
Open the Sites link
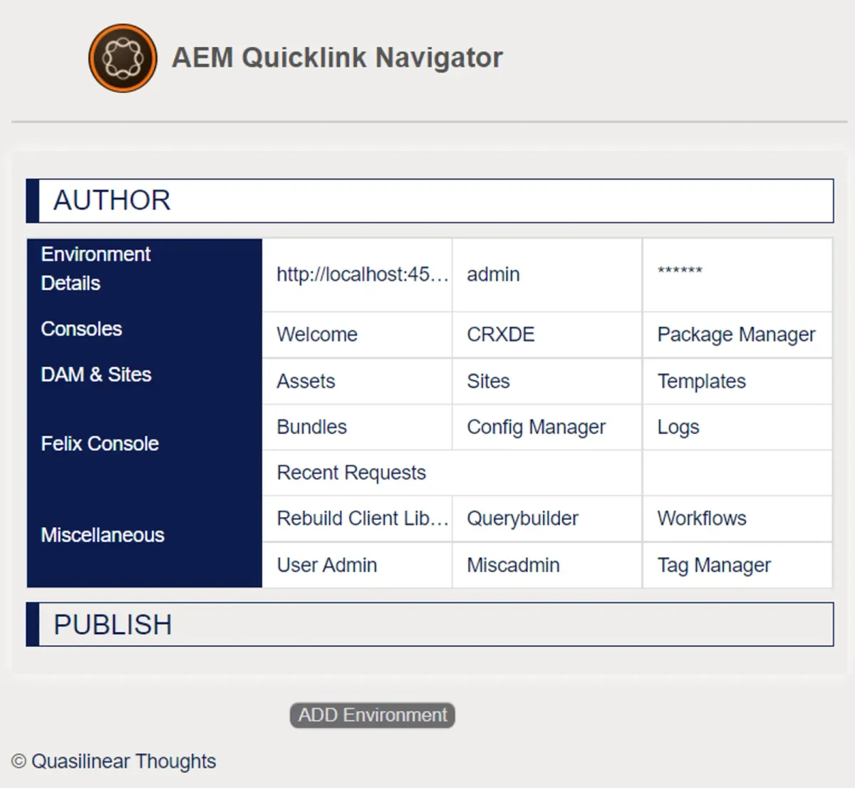coord(488,381)
